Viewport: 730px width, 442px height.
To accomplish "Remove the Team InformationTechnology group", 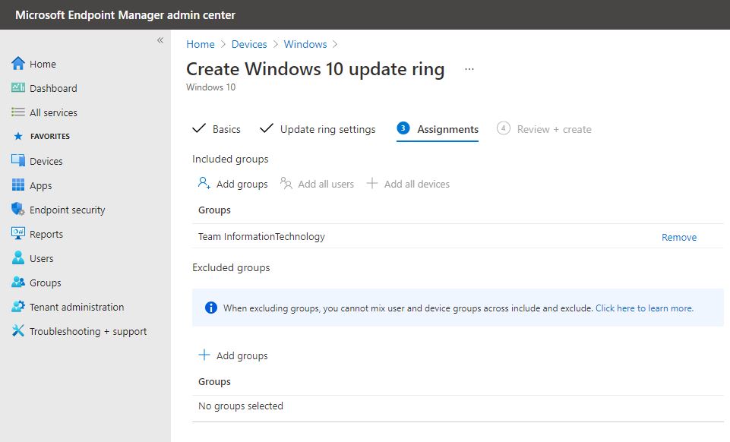I will (679, 237).
